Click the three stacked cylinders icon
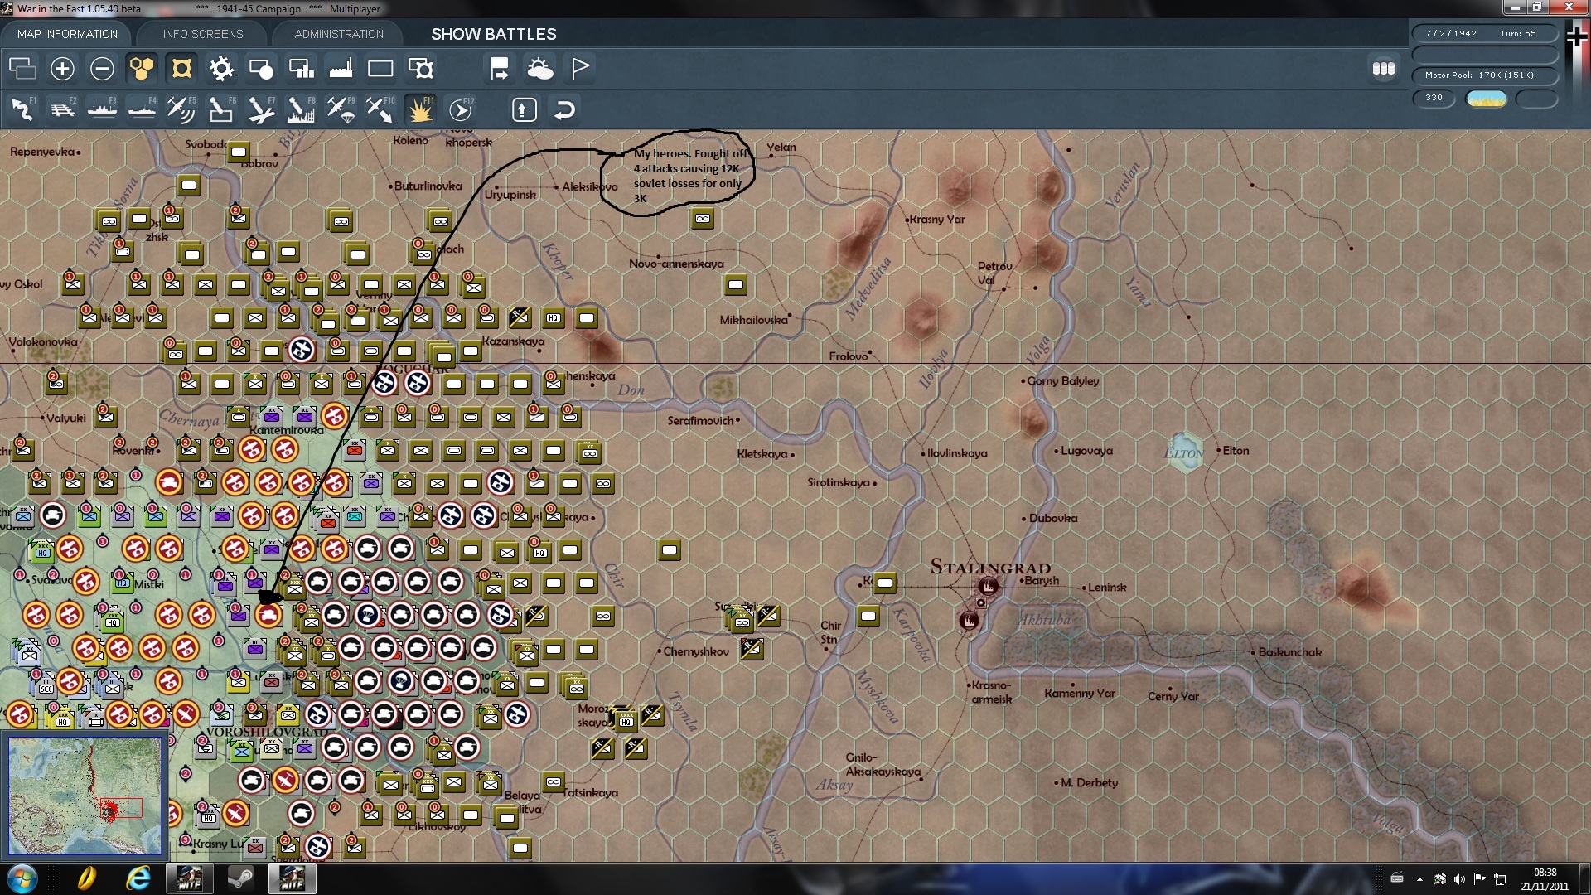 [1384, 69]
